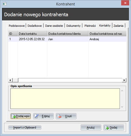This screenshot has height=136, width=131.
Task: Click Osoba kontaktowa od nas header
Action: [x=107, y=34]
